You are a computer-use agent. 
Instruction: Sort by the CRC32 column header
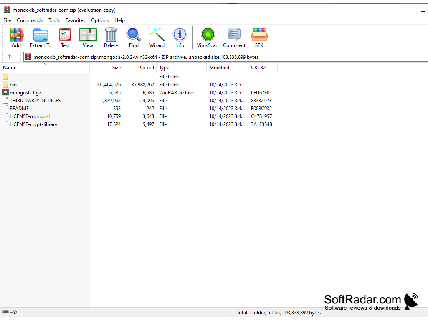coord(263,68)
